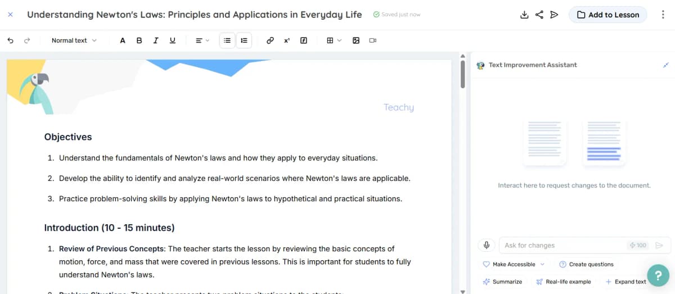Open the insert table dropdown
The image size is (675, 294).
[334, 40]
